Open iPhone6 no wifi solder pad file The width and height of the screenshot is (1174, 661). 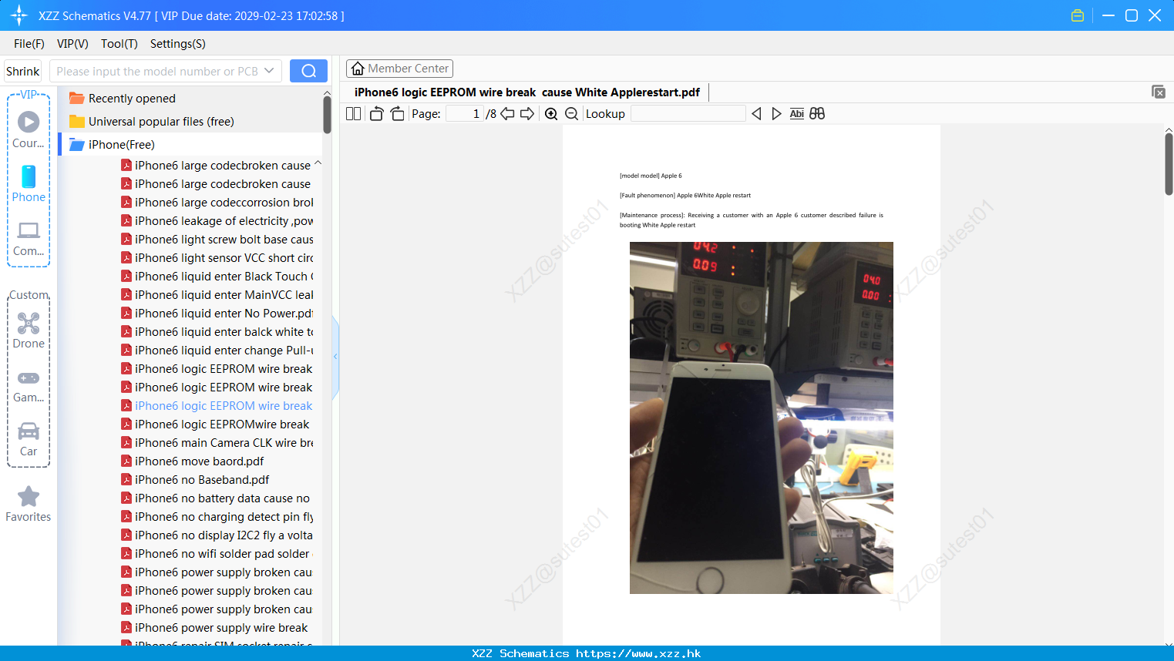click(x=217, y=554)
